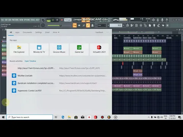Open the Mixer view icon
Viewport: 183px width, 137px height.
click(141, 25)
